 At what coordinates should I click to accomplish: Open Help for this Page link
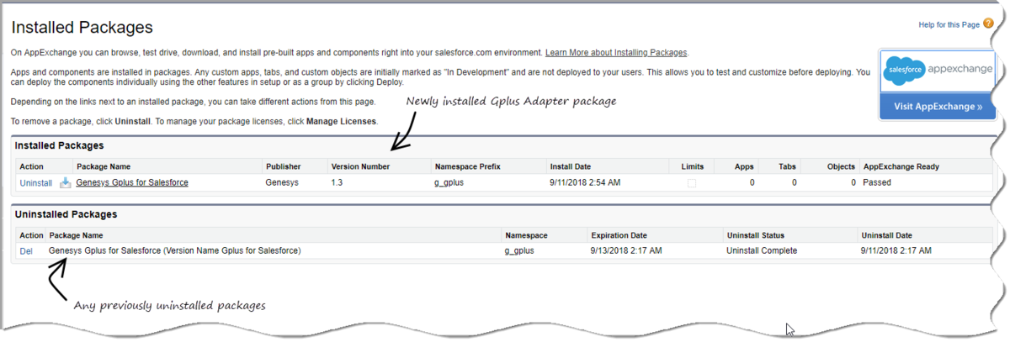(x=949, y=25)
